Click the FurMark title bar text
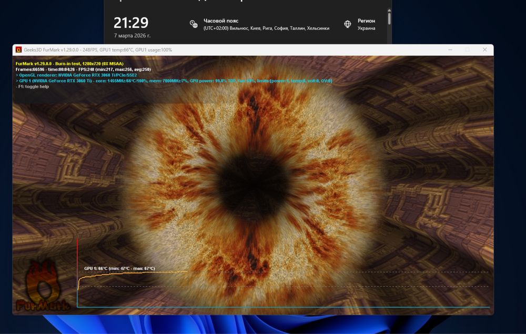Image resolution: width=526 pixels, height=334 pixels. 98,49
